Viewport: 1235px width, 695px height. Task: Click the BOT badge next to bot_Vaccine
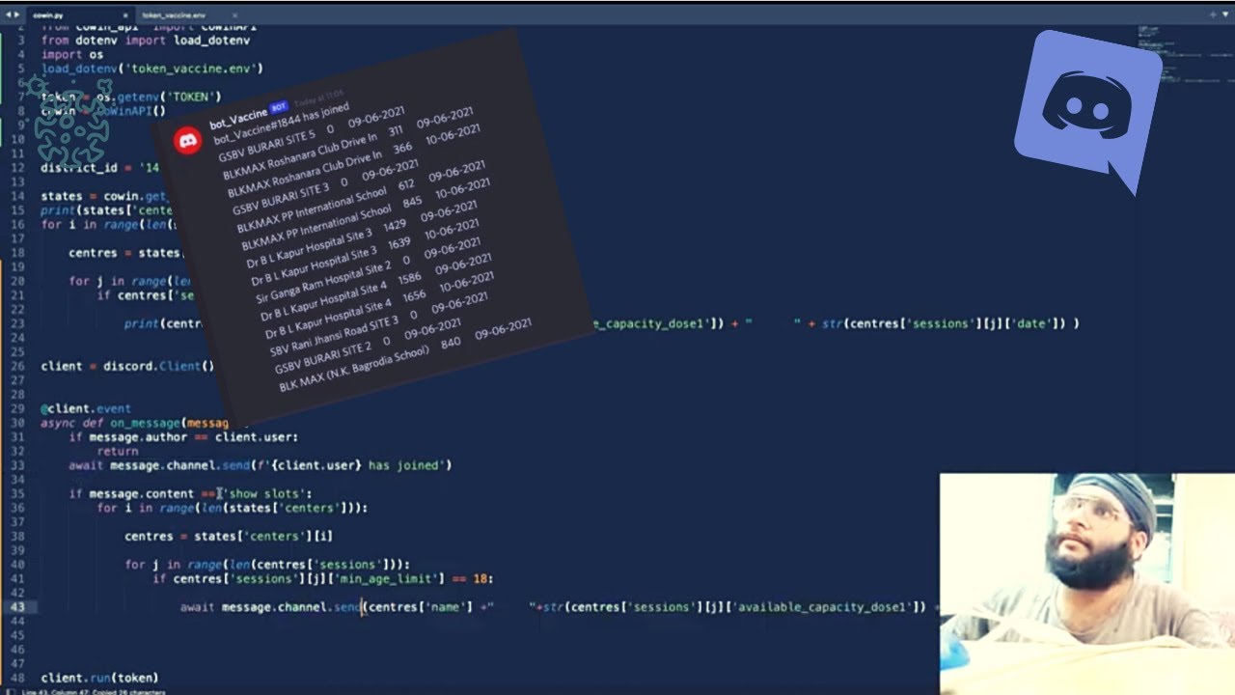279,106
